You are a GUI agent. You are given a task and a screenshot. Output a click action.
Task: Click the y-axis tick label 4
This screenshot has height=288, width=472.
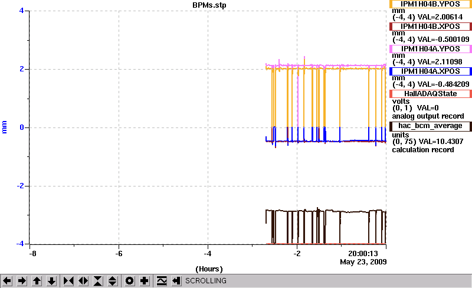[x=21, y=11]
